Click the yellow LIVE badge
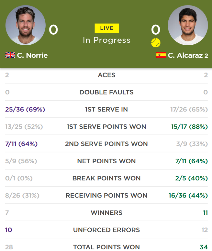The width and height of the screenshot is (212, 251). click(107, 28)
